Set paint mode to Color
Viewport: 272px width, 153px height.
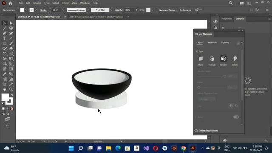(x=3, y=108)
